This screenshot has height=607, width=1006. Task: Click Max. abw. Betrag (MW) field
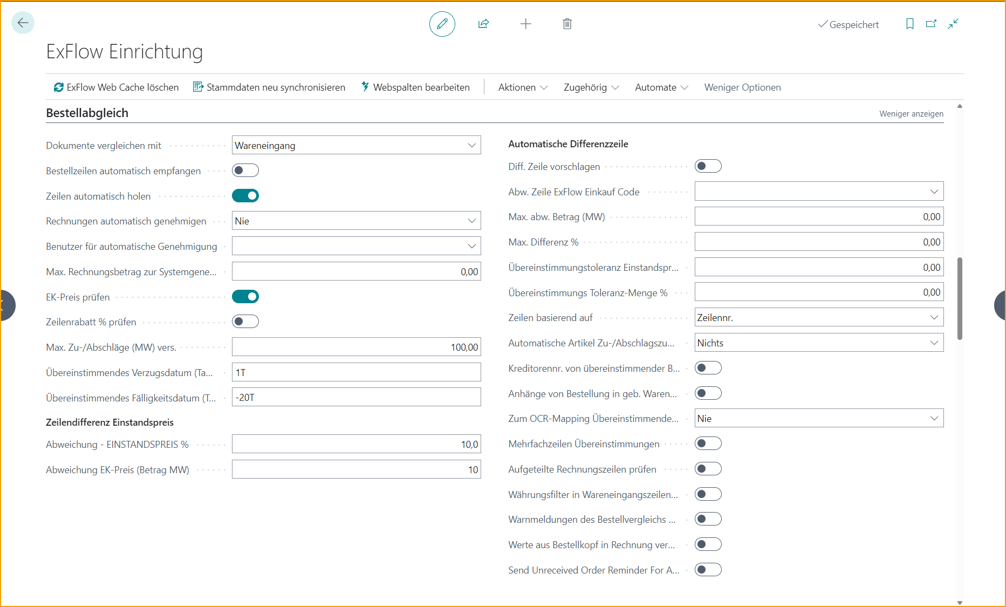pos(819,216)
